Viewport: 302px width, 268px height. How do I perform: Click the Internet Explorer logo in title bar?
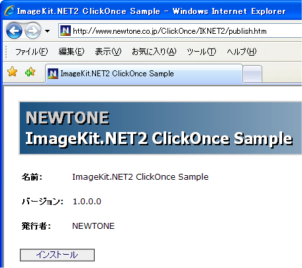coord(9,11)
